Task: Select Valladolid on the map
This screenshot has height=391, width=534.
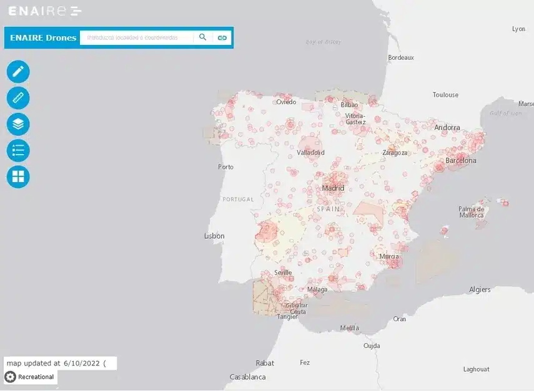Action: (310, 152)
